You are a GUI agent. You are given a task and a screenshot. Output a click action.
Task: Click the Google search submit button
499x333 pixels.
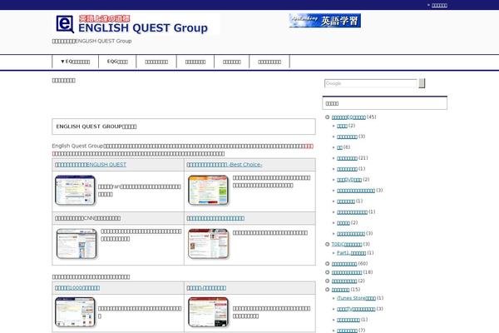tap(422, 83)
